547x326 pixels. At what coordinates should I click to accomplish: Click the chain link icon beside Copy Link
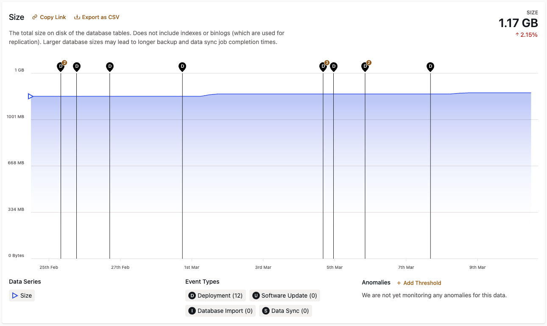[x=35, y=17]
